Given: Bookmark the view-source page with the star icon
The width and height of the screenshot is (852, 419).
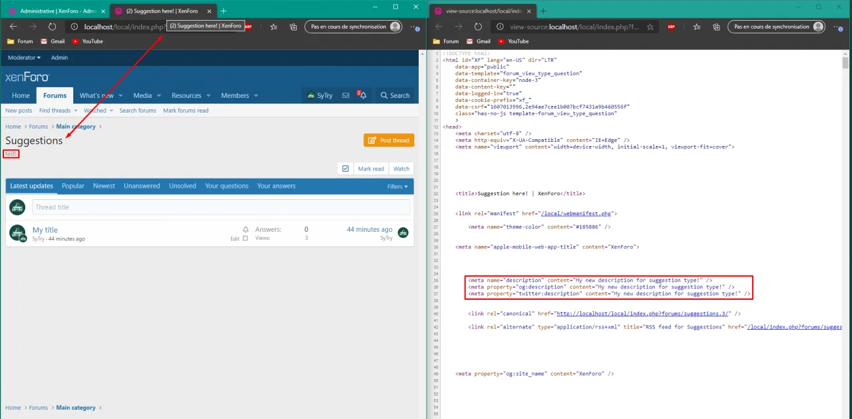Looking at the screenshot, I should coord(650,27).
